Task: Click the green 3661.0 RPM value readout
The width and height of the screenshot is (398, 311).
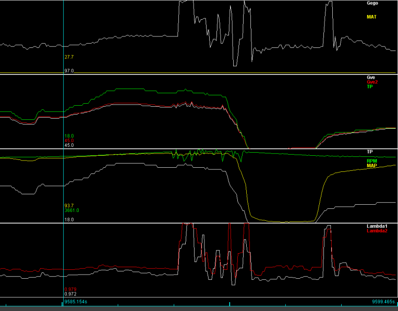Action: click(71, 210)
